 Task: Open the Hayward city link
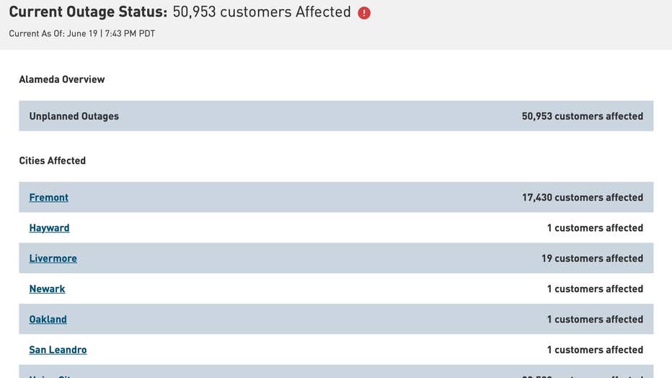49,228
